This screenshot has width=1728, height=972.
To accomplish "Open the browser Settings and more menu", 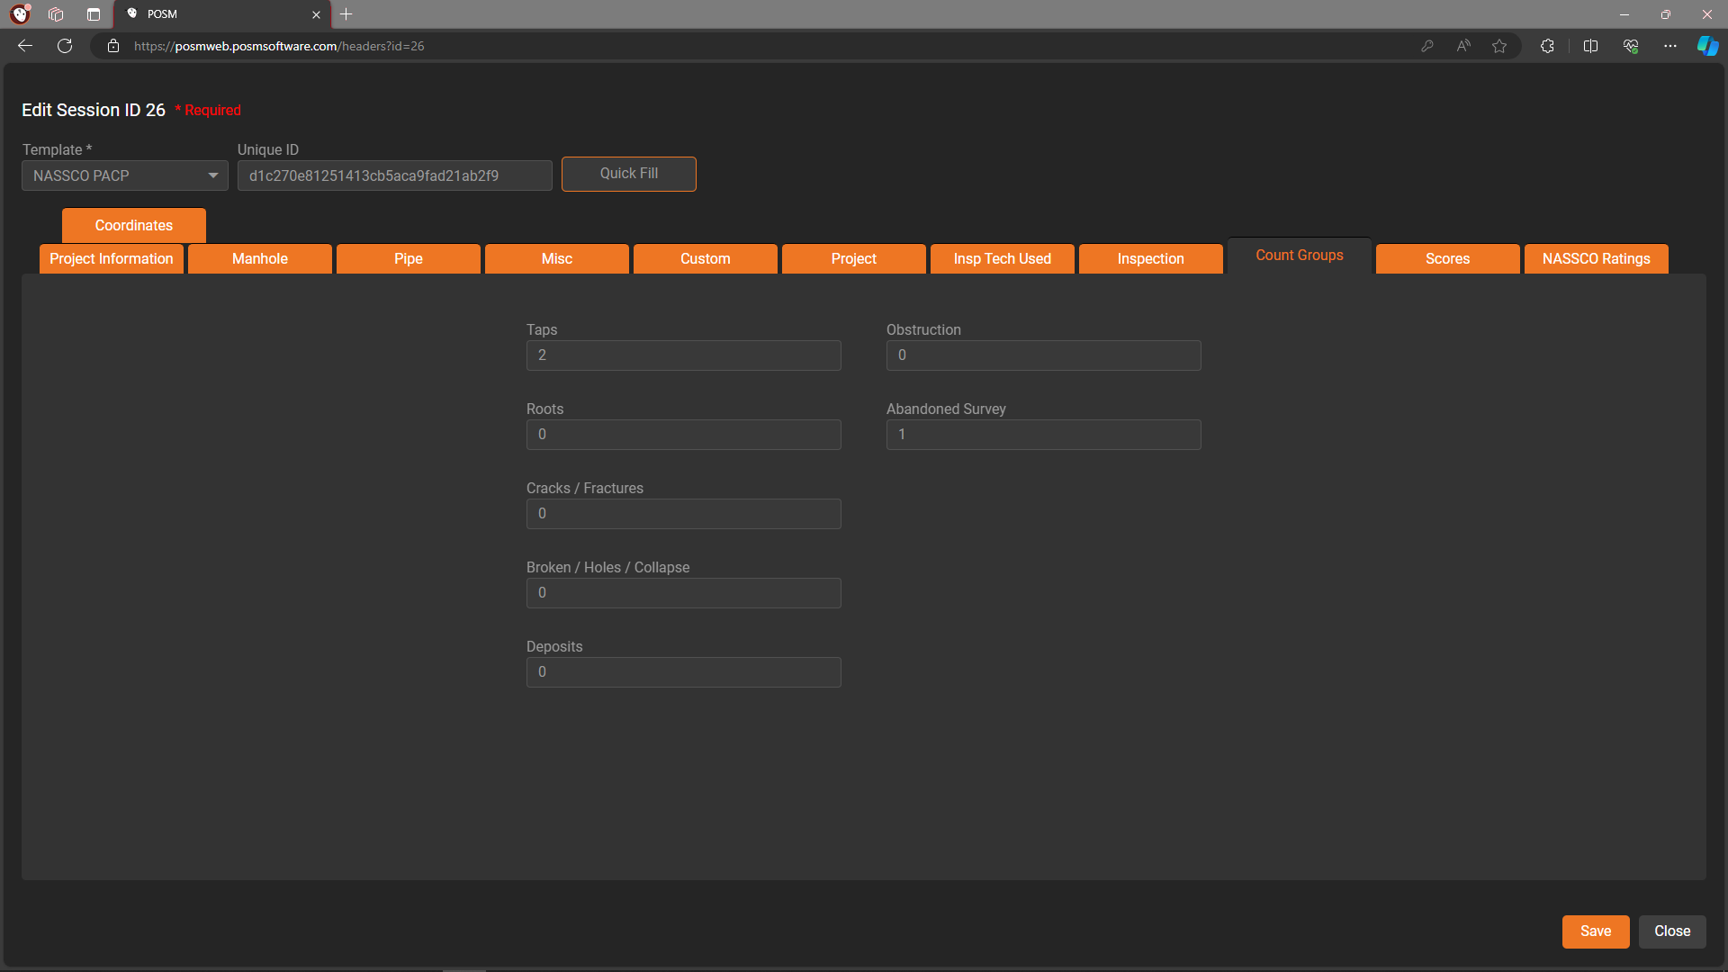I will (x=1670, y=46).
